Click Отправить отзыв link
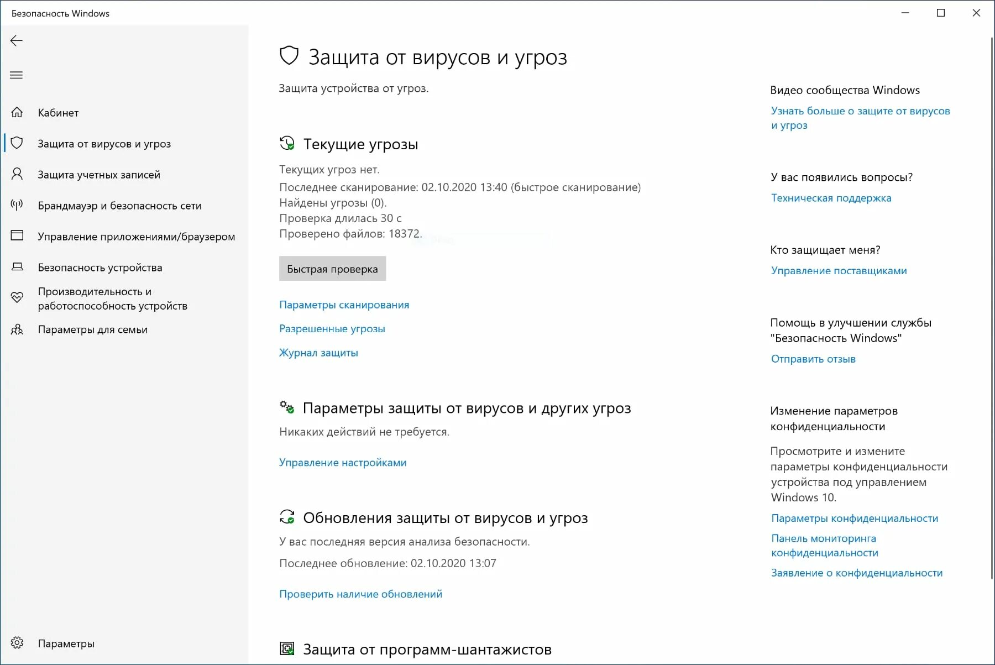995x665 pixels. tap(813, 359)
